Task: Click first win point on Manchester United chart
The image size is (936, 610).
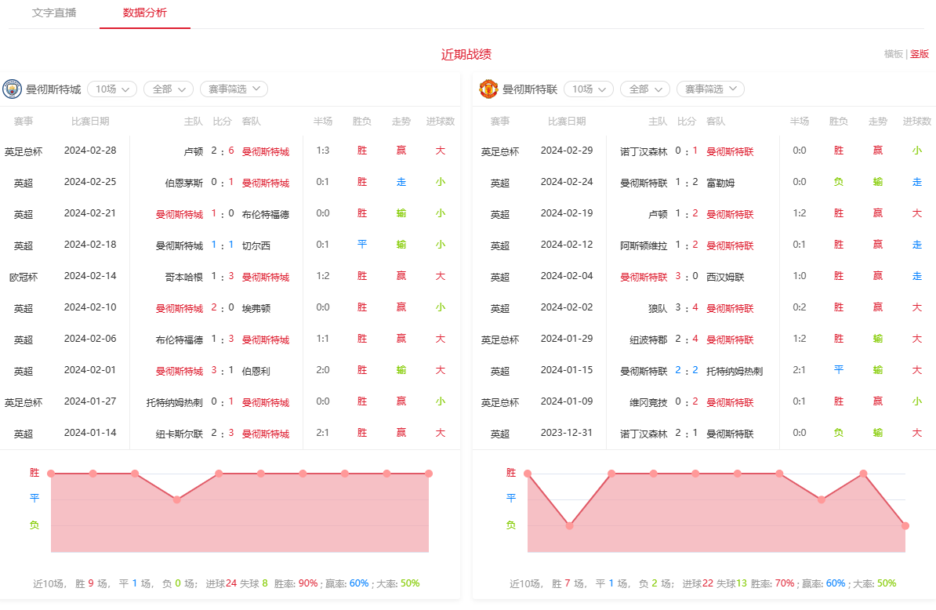Action: point(527,474)
